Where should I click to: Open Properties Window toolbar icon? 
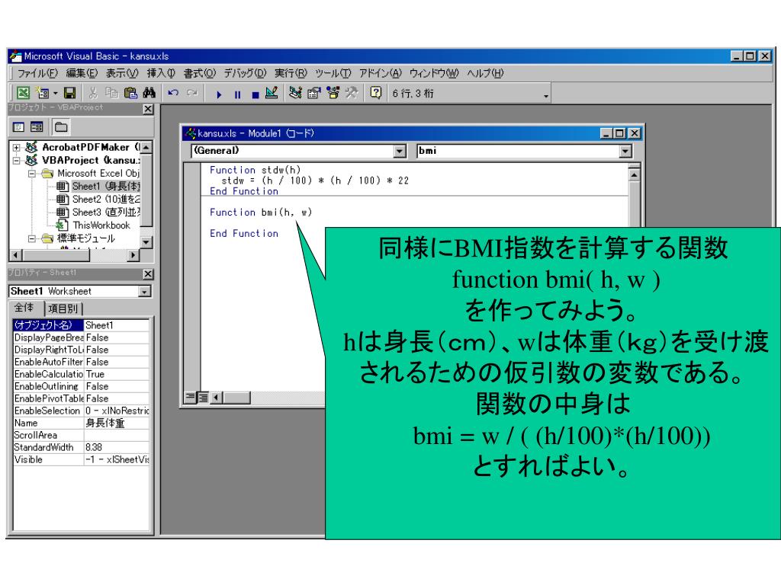(x=313, y=93)
